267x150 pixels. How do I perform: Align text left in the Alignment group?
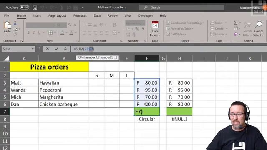click(x=84, y=32)
